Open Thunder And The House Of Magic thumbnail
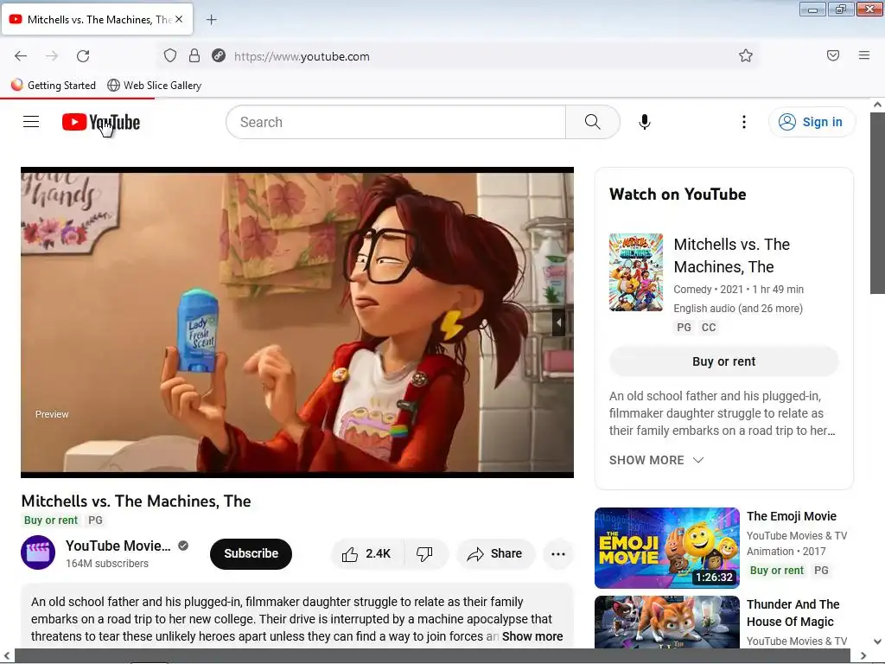 (667, 622)
